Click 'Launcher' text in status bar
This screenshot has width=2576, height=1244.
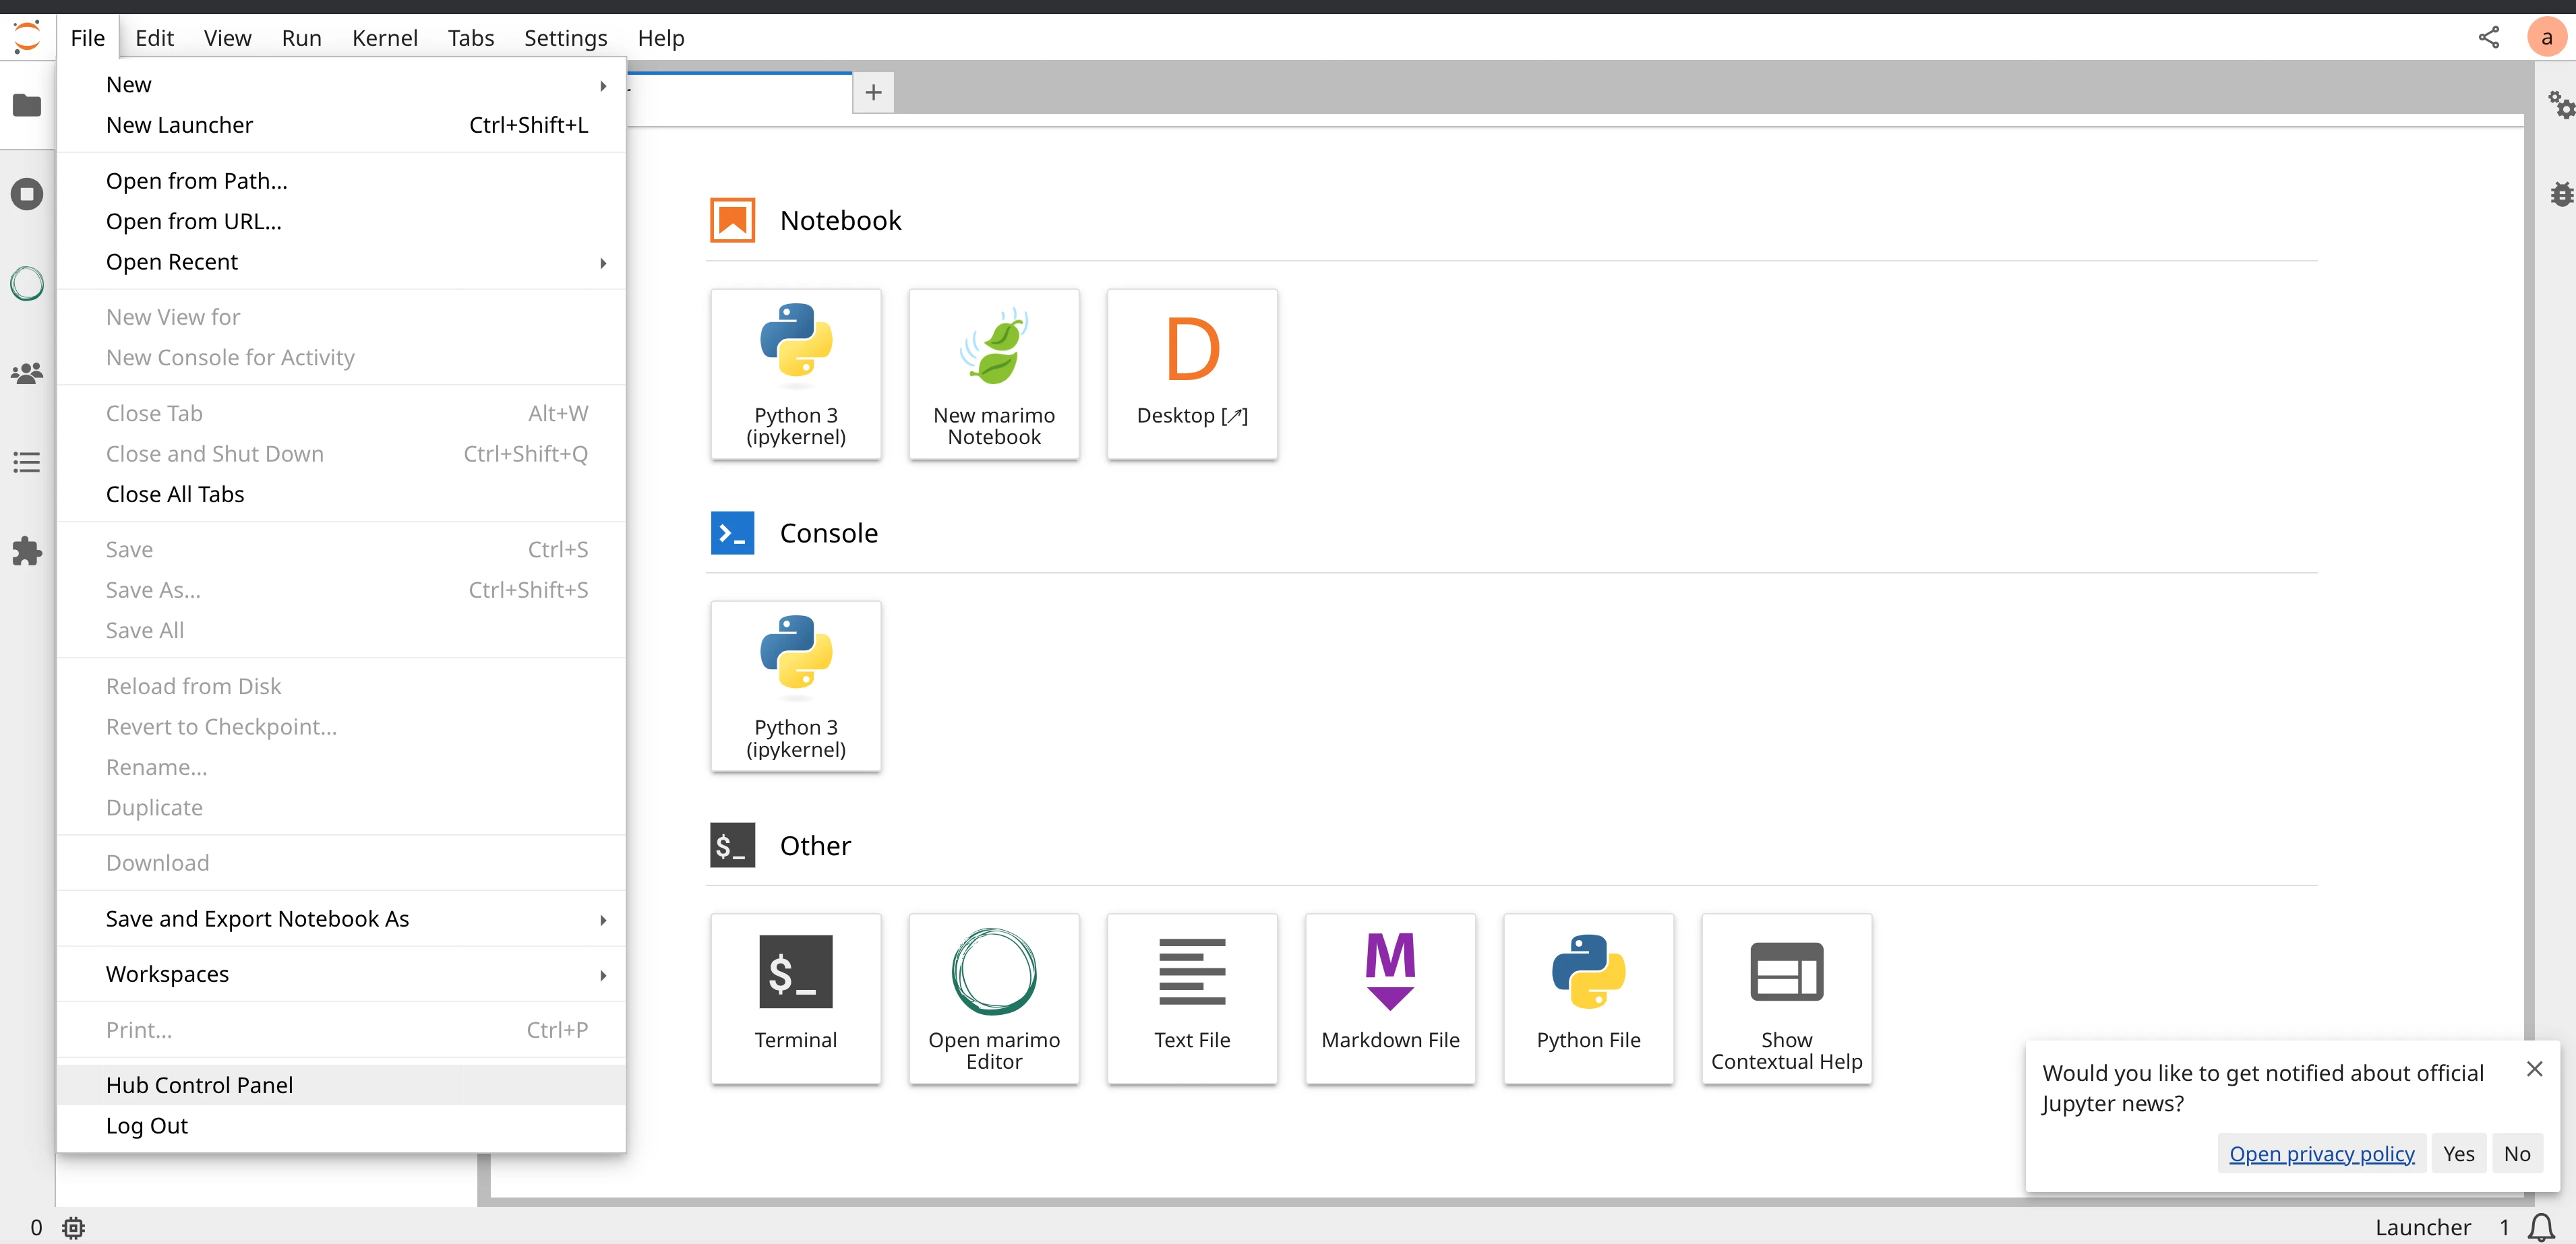pyautogui.click(x=2423, y=1228)
